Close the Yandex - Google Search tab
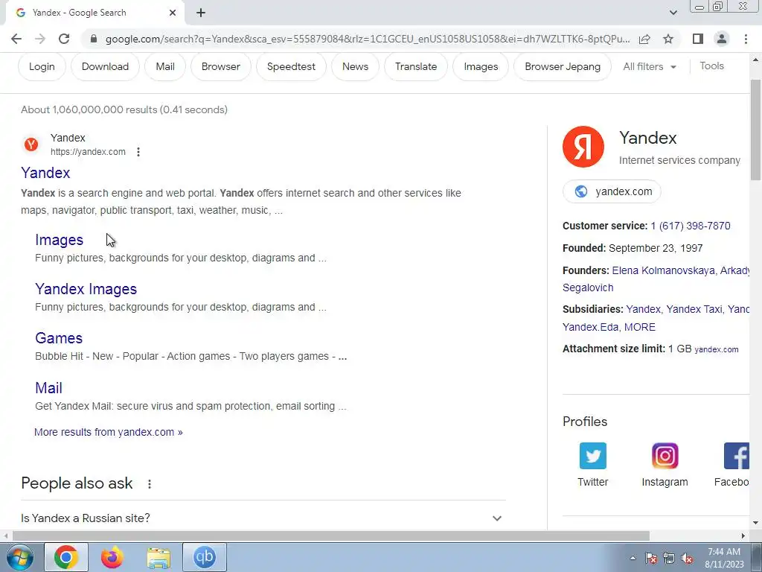The height and width of the screenshot is (572, 762). pos(173,13)
